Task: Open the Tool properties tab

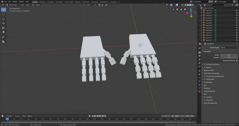Action: click(x=199, y=48)
